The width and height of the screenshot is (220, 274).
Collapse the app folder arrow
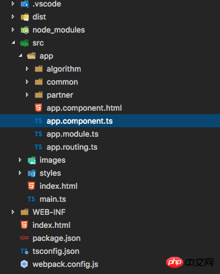(x=21, y=56)
